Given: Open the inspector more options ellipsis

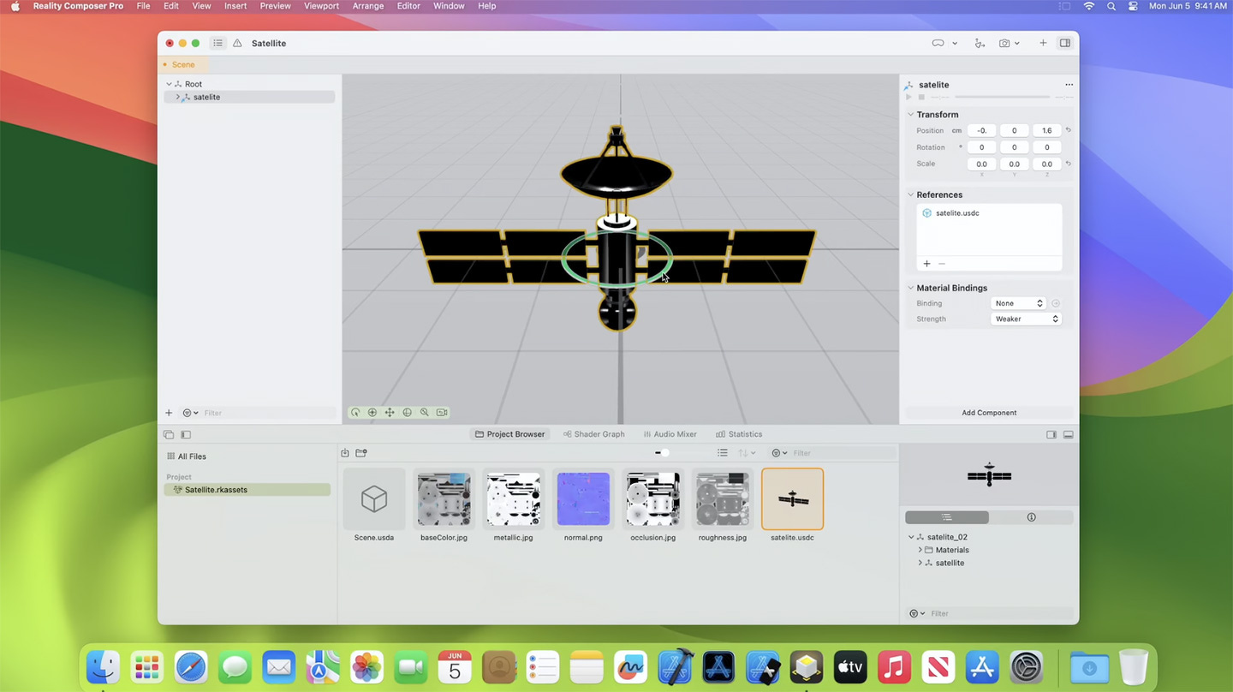Looking at the screenshot, I should coord(1069,85).
